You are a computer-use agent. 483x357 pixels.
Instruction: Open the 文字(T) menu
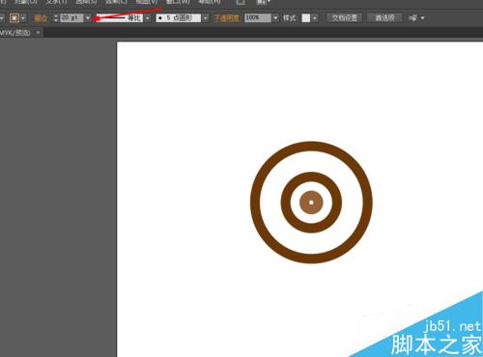(56, 2)
